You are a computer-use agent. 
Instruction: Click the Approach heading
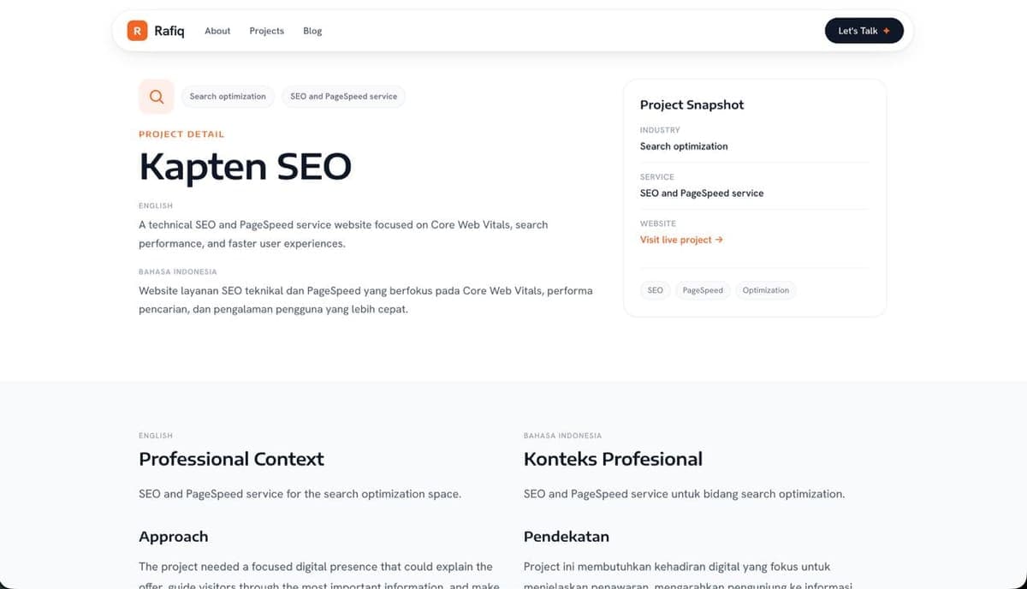pyautogui.click(x=174, y=537)
